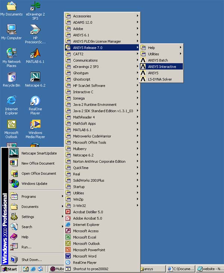Choose Shut Down from Start menu
224x273 pixels.
click(x=36, y=260)
